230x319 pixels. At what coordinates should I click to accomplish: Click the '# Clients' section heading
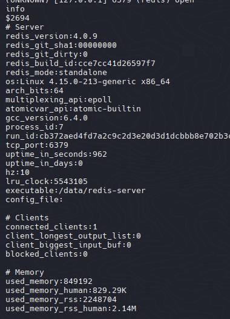[27, 218]
